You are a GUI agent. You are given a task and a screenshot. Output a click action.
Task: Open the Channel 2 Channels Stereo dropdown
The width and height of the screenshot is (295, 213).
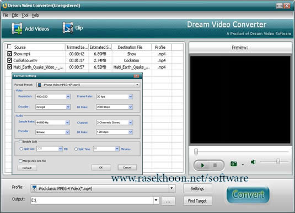click(x=131, y=122)
